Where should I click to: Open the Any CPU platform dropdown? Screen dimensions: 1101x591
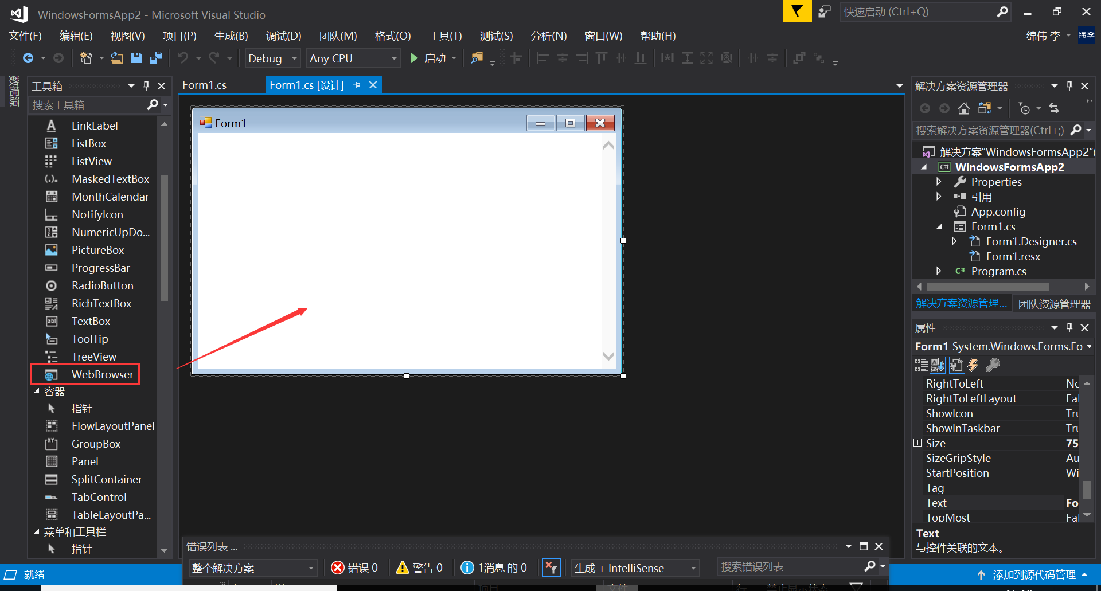click(353, 58)
